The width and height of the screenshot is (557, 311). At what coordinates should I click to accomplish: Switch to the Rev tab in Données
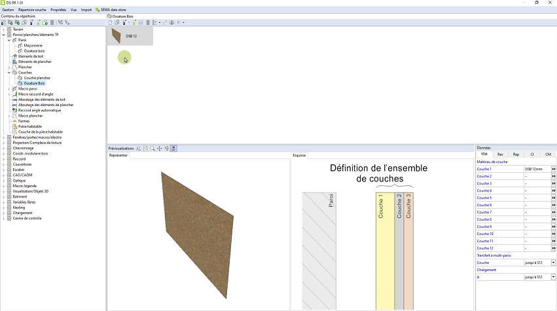point(500,154)
